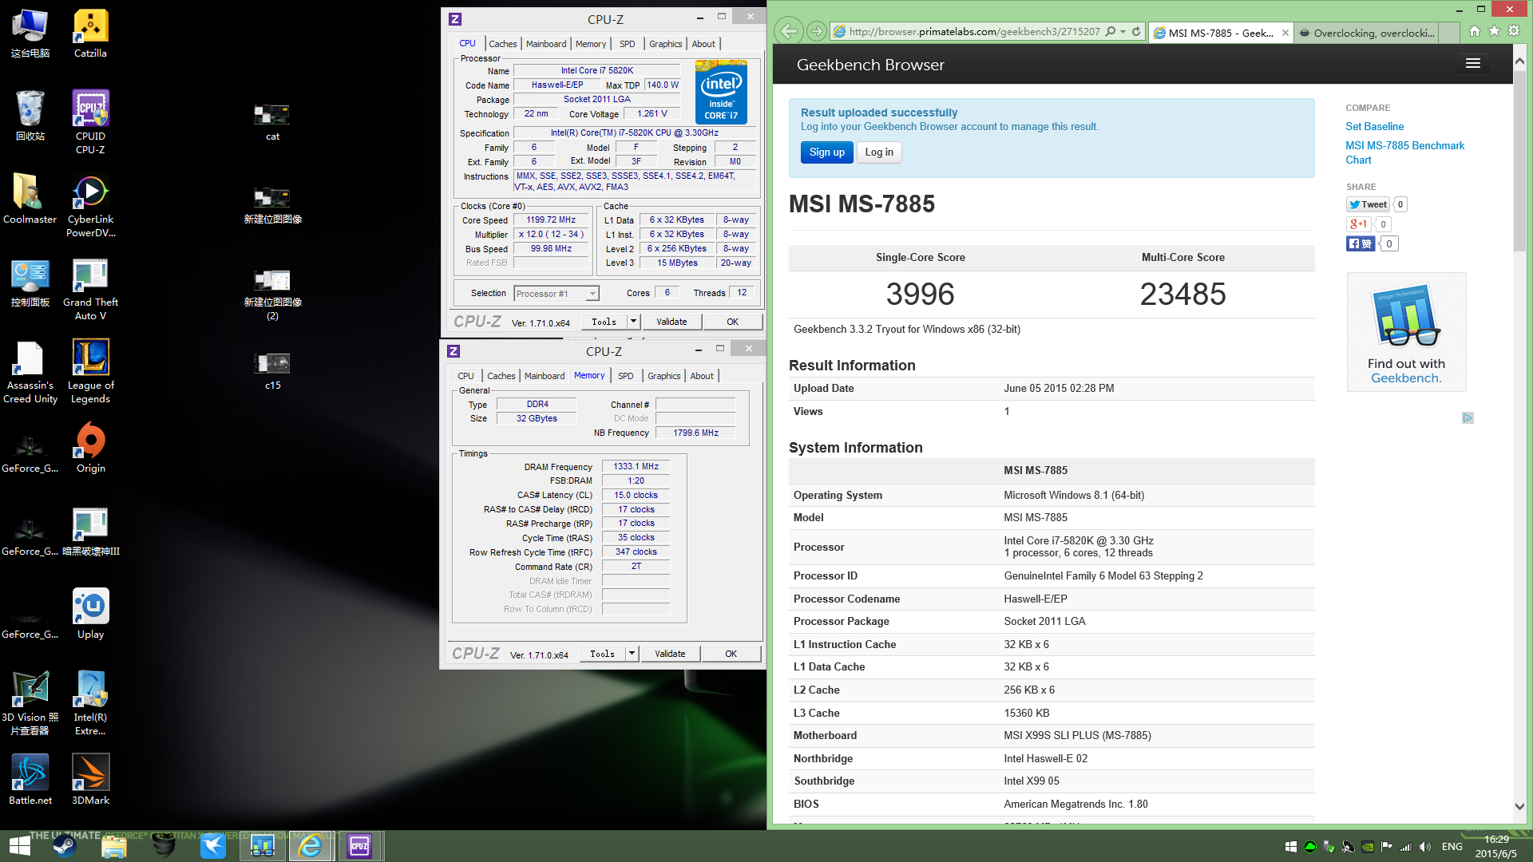This screenshot has height=862, width=1533.
Task: Open the Uplay desktop icon
Action: point(90,614)
